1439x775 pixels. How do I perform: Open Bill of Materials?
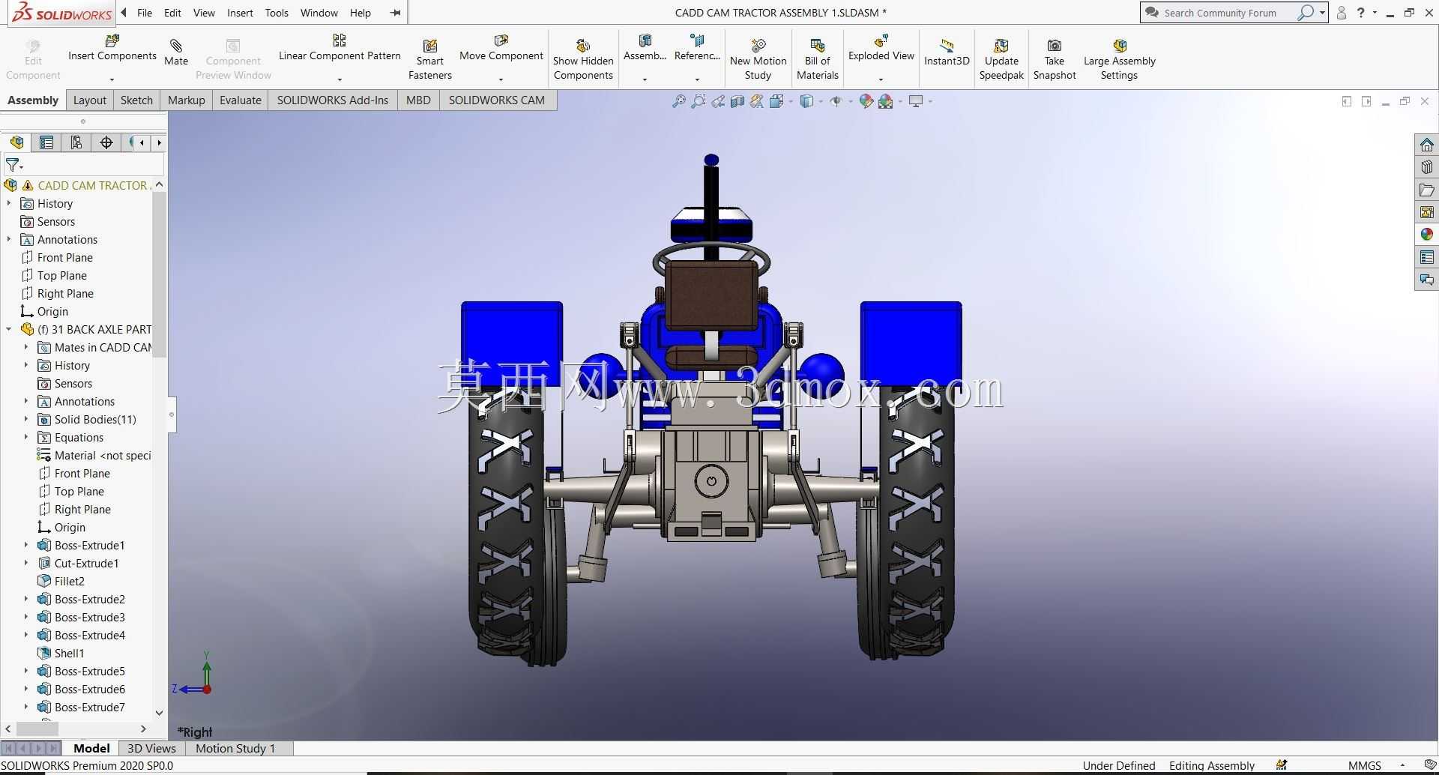(817, 59)
